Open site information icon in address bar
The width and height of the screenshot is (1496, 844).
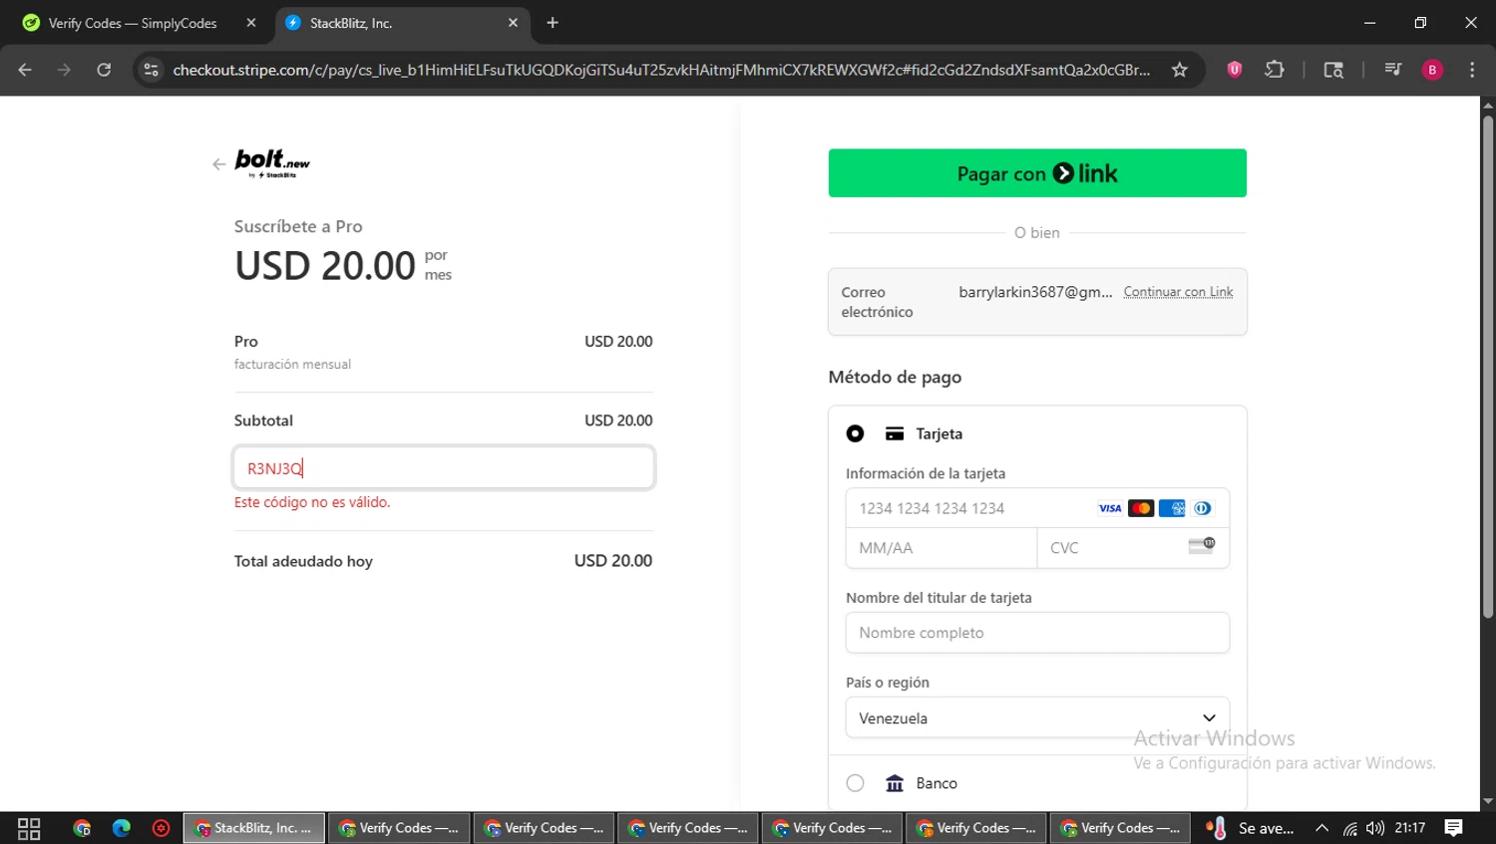[151, 70]
